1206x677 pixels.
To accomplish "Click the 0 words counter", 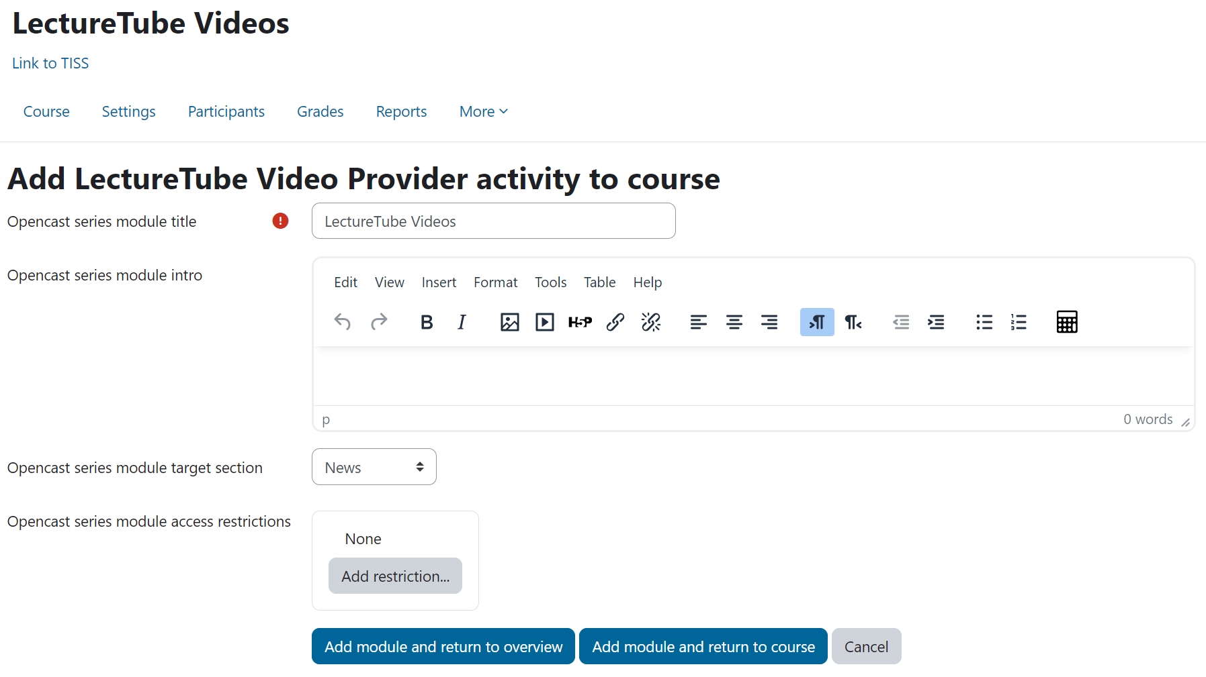I will pos(1148,419).
